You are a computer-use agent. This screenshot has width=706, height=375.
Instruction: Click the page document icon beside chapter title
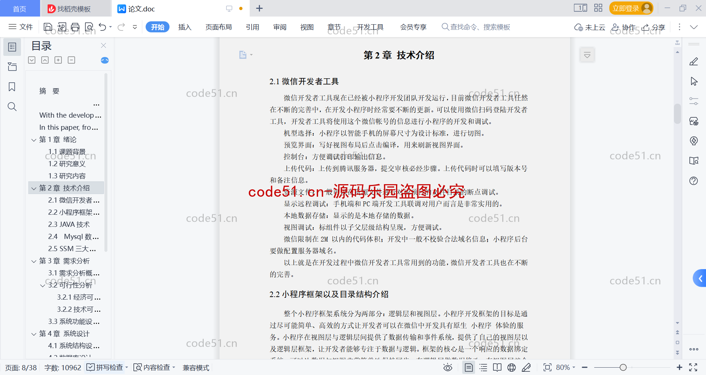tap(243, 55)
